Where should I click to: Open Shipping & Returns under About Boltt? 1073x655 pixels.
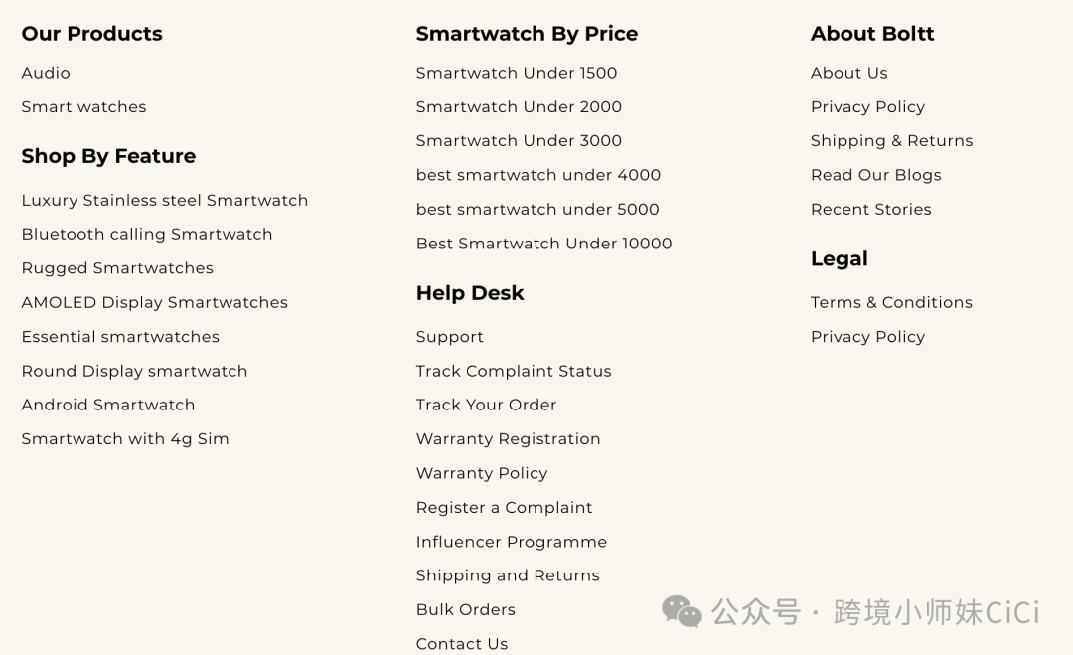(x=891, y=141)
